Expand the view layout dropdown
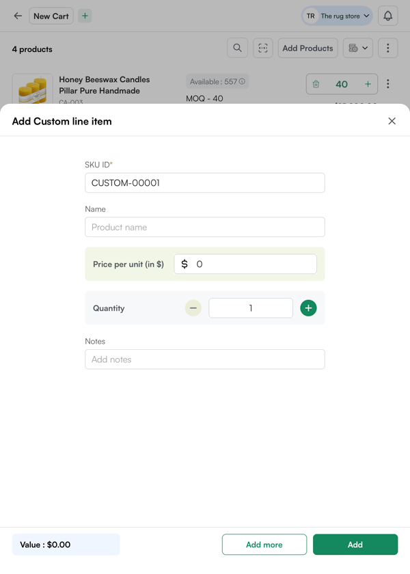Image resolution: width=410 pixels, height=574 pixels. tap(358, 48)
